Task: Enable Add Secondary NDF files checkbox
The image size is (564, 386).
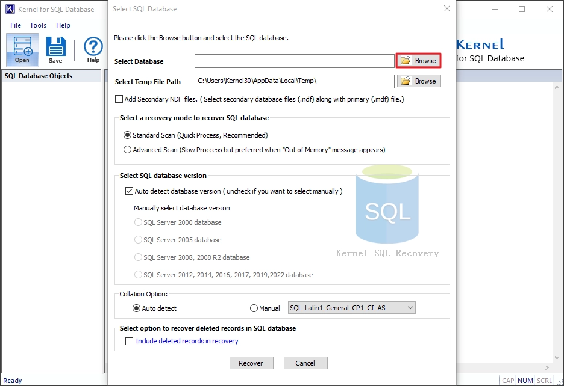Action: [119, 99]
